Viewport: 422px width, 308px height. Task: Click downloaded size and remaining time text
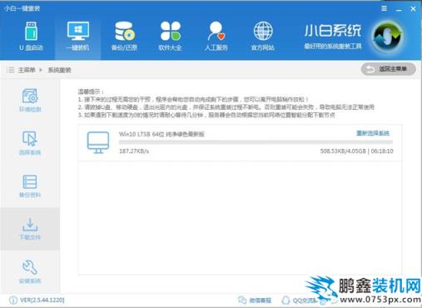pyautogui.click(x=356, y=152)
